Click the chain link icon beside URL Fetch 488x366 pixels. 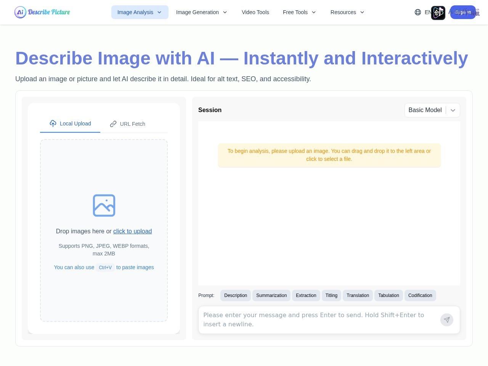tap(113, 124)
